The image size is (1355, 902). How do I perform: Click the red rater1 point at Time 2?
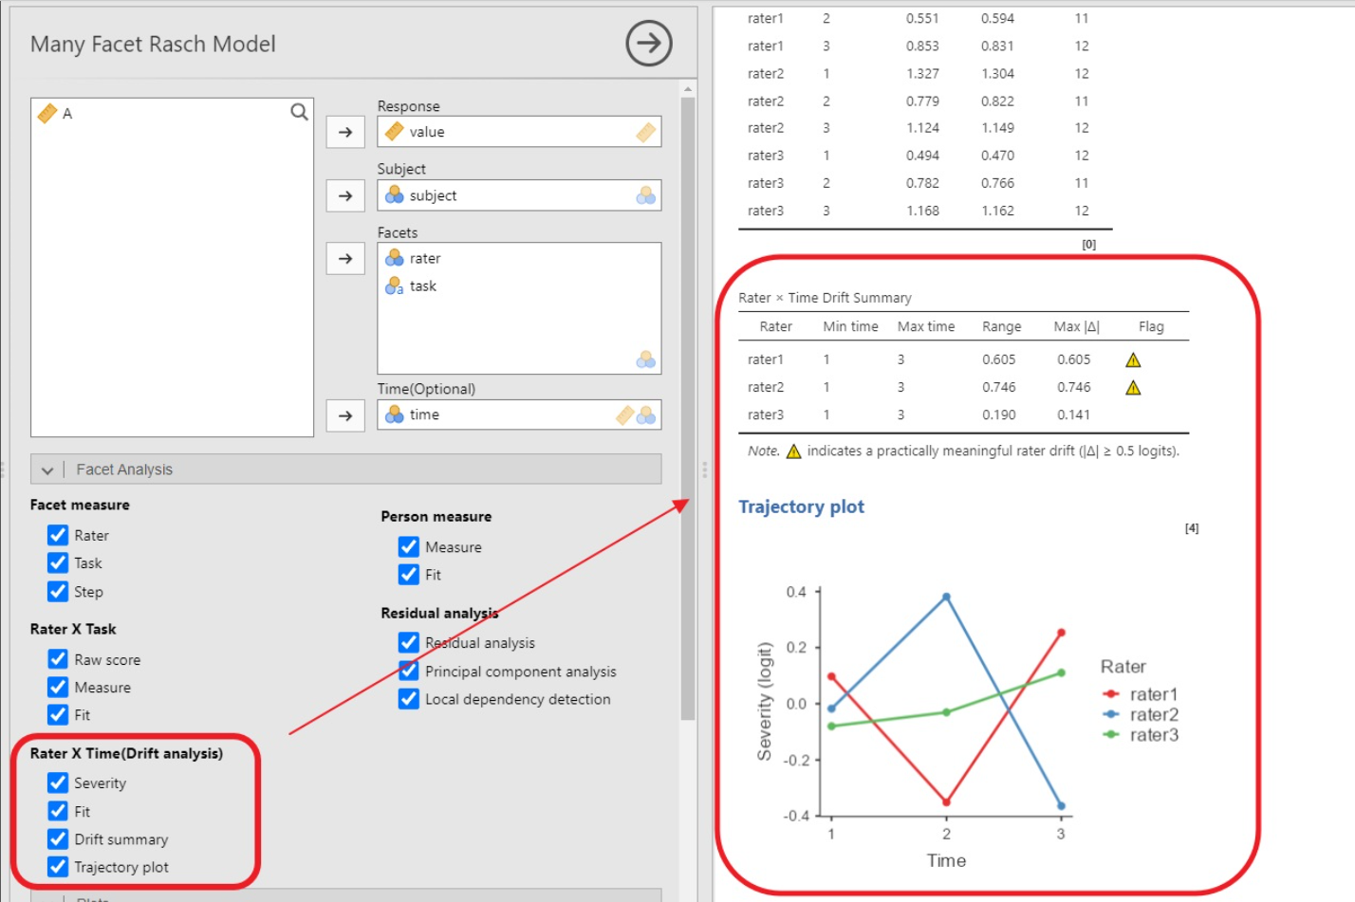[x=946, y=802]
